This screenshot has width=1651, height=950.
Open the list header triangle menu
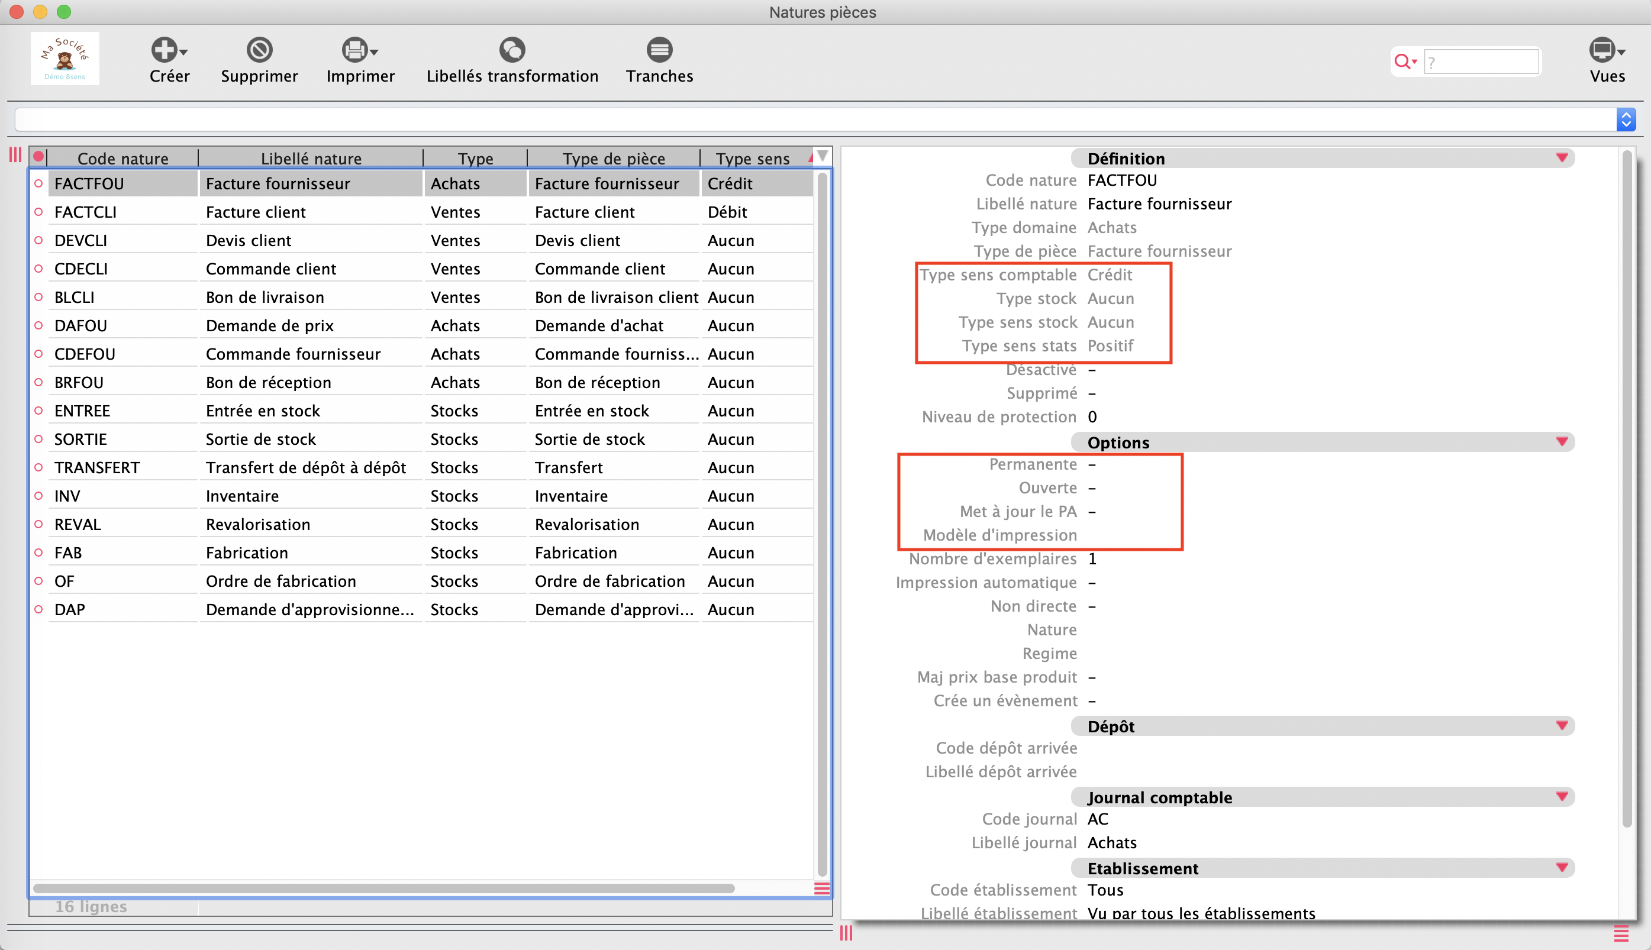click(822, 157)
